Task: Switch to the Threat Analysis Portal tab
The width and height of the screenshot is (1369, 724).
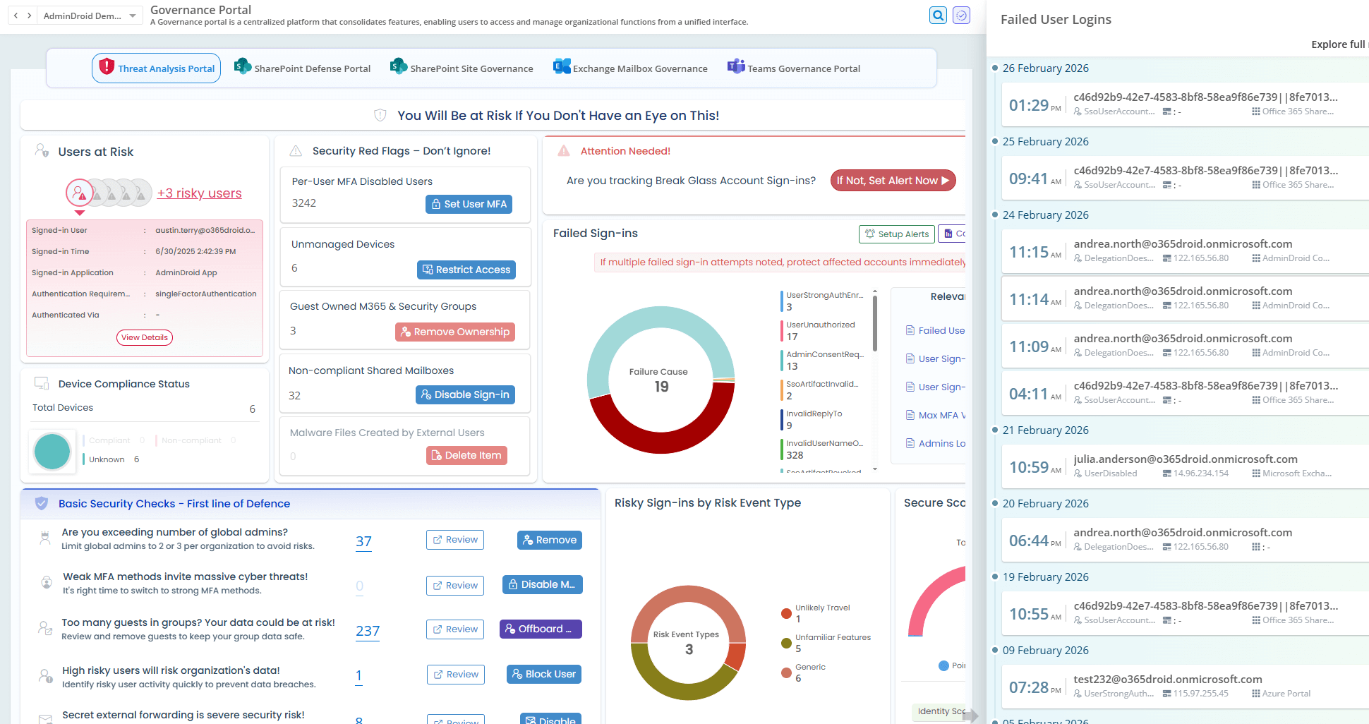Action: [156, 68]
